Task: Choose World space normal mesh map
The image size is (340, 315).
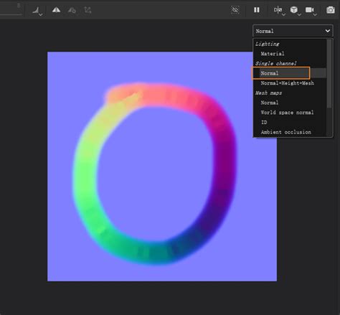Action: click(x=287, y=113)
